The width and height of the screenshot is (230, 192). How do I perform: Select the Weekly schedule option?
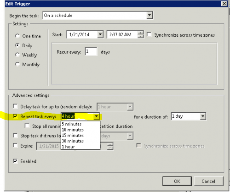coord(17,55)
